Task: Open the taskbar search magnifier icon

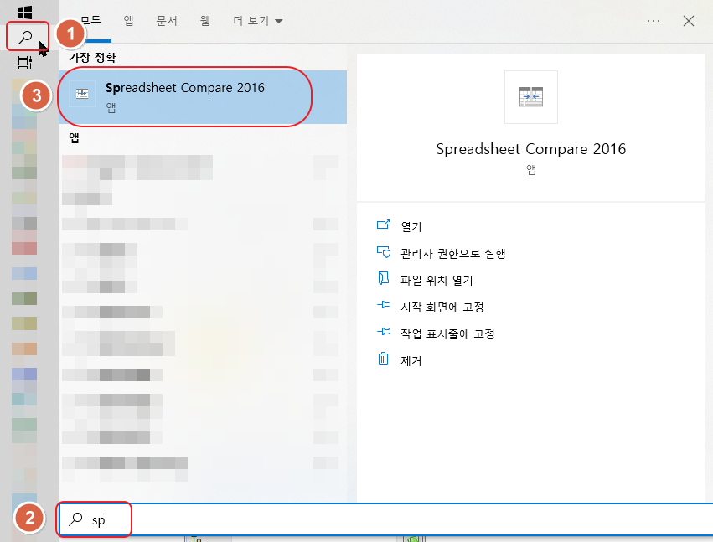Action: tap(27, 38)
